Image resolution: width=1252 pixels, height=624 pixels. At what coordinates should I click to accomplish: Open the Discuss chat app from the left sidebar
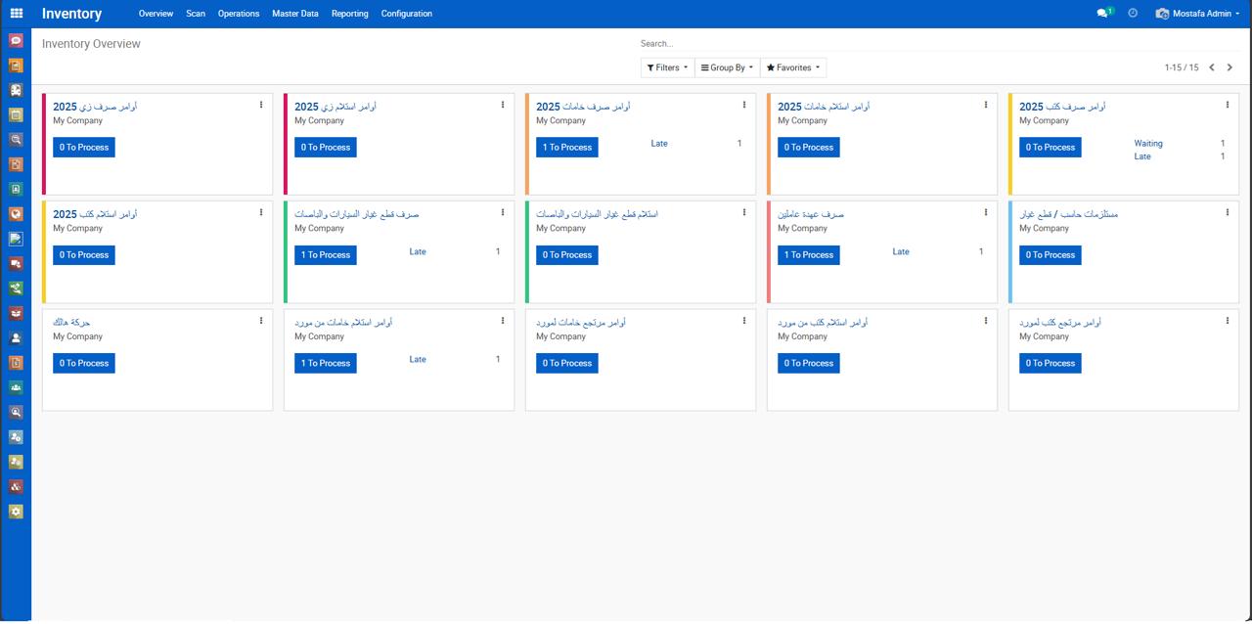[x=15, y=40]
